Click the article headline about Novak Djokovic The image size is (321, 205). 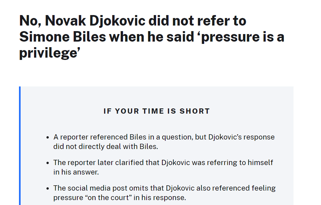pos(152,37)
